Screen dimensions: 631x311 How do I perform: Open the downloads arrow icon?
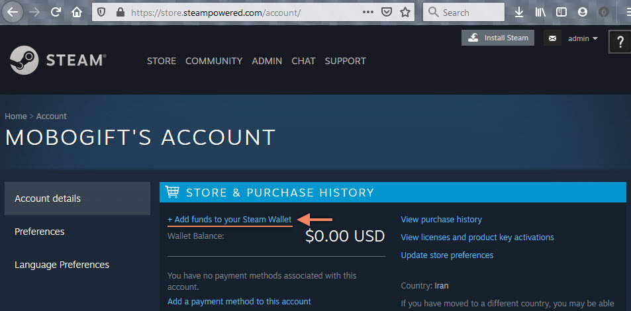519,12
